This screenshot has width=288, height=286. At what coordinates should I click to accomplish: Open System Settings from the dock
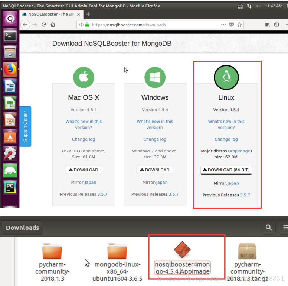tap(10, 153)
